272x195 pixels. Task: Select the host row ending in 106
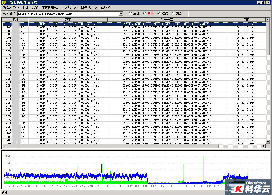[134, 55]
